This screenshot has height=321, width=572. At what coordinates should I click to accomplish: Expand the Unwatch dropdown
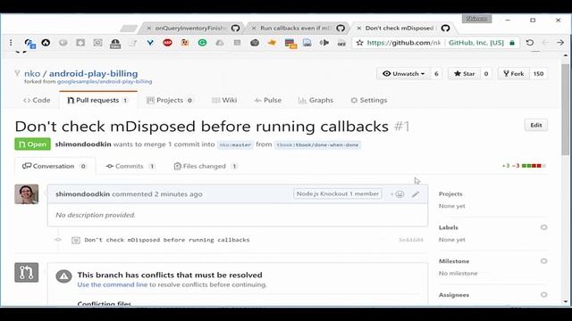403,73
